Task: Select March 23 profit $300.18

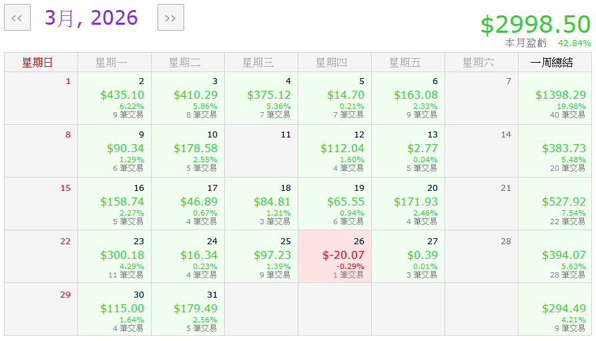Action: [122, 255]
